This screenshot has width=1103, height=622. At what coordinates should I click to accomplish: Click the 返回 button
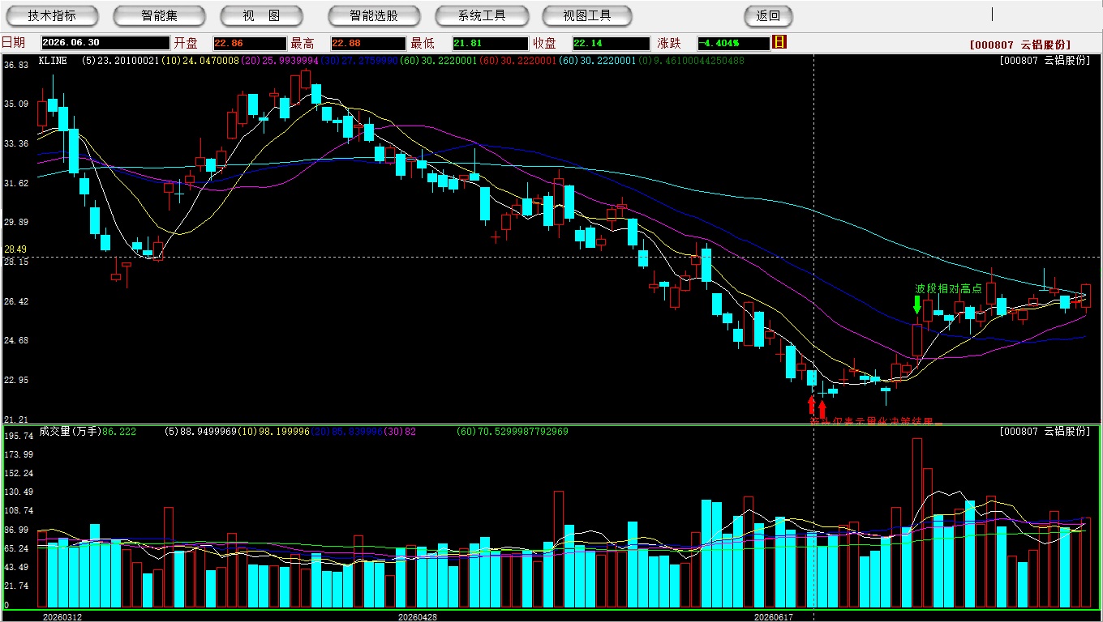[x=768, y=15]
